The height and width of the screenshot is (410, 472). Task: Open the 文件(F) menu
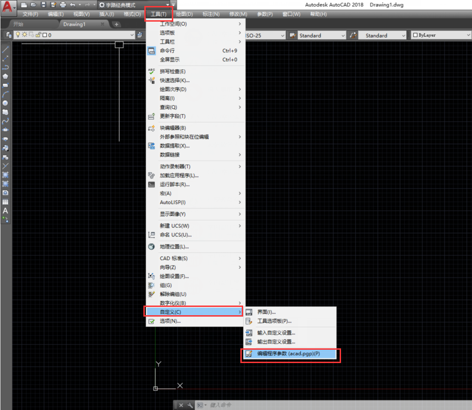(30, 14)
